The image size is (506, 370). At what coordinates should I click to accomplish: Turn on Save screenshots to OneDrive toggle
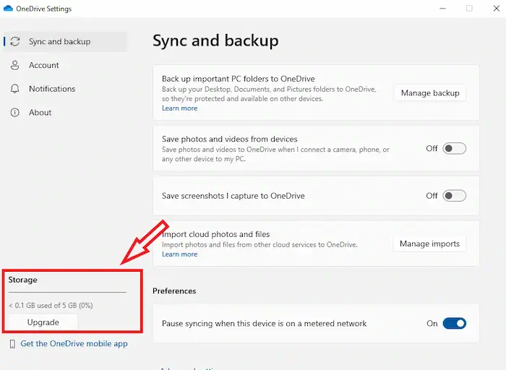click(x=454, y=196)
